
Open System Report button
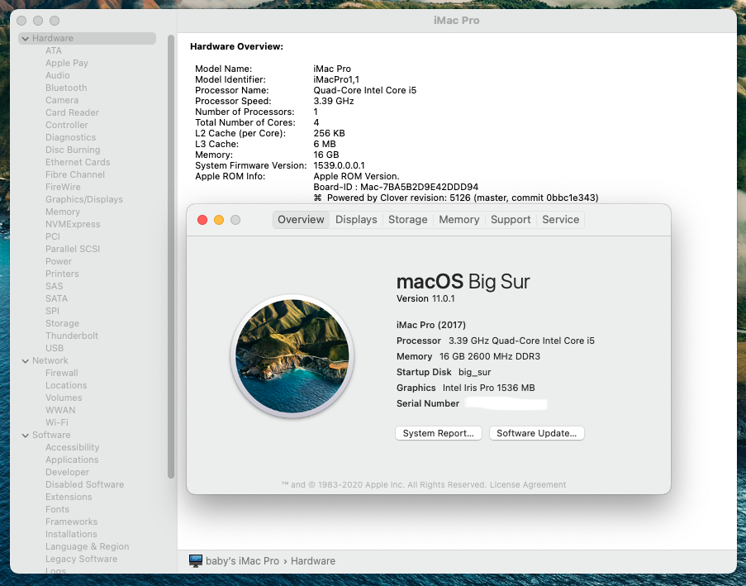tap(438, 433)
